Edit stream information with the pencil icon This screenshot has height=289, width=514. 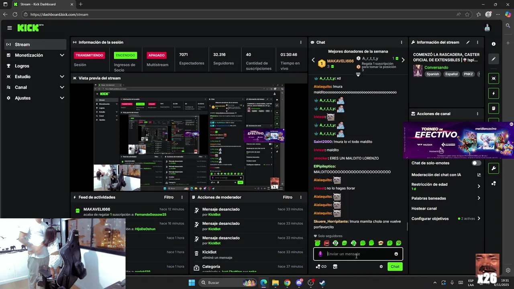[468, 42]
